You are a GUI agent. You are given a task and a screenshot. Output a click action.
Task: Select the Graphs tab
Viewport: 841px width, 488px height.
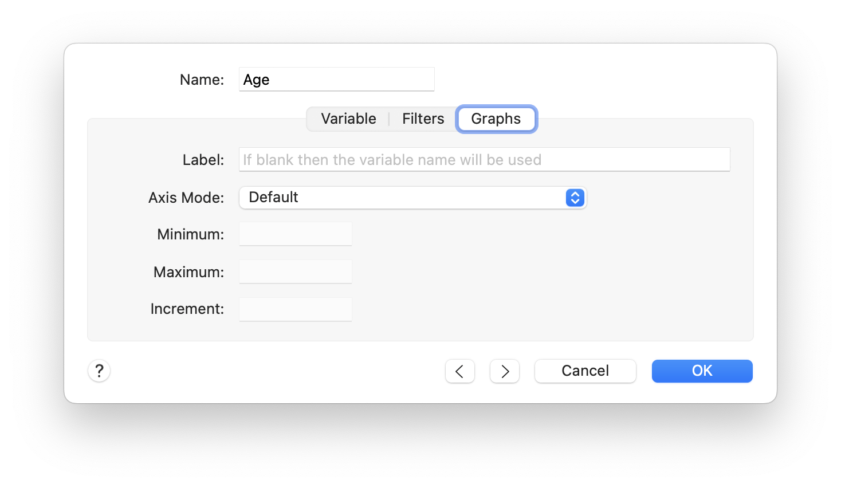(496, 119)
